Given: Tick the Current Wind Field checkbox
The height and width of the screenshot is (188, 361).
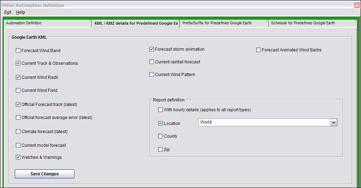Looking at the screenshot, I should 18,90.
